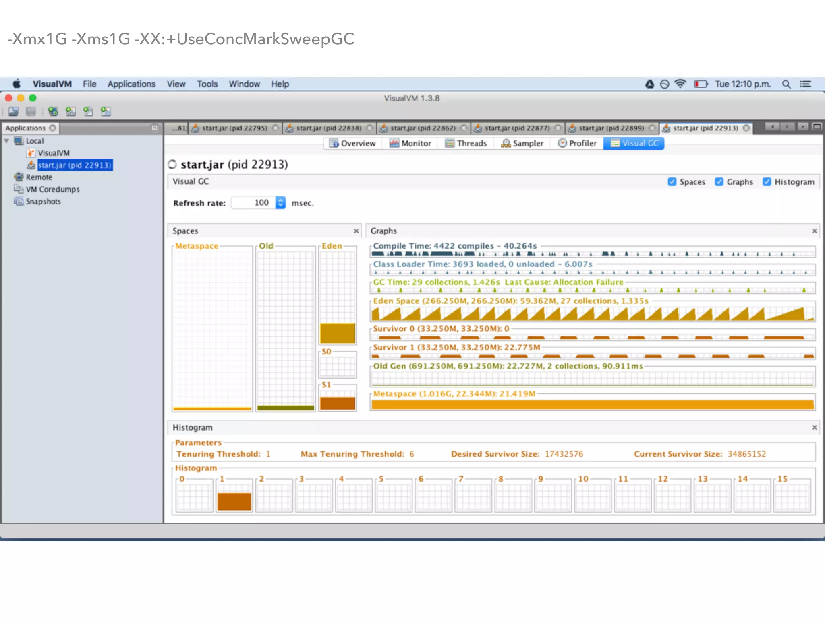Screen dimensions: 825x618
Task: Close the start.jar (pid 22899) tab
Action: click(x=652, y=128)
